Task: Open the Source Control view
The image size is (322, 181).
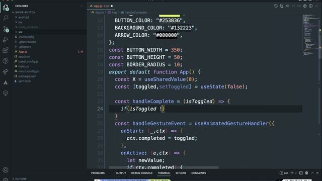Action: coord(6,29)
